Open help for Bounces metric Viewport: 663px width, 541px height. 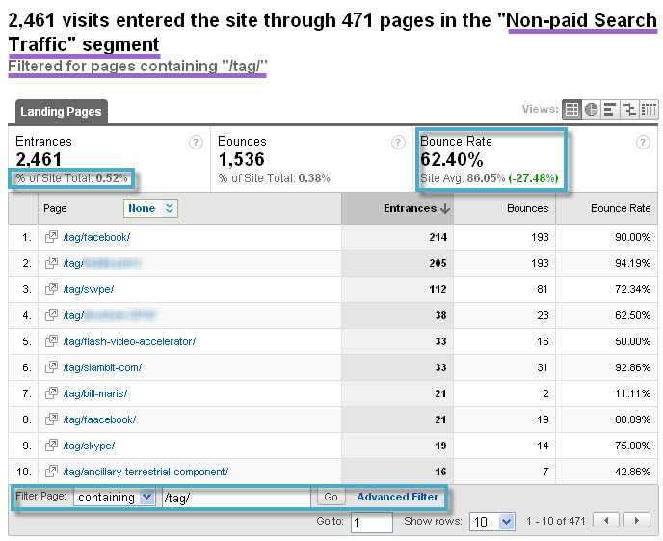pyautogui.click(x=398, y=142)
